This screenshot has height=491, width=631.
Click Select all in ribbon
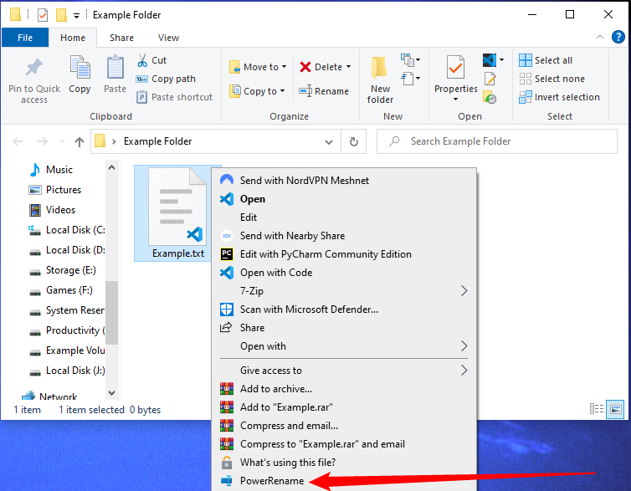pyautogui.click(x=552, y=60)
